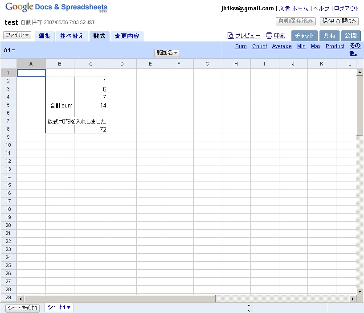Click the Average function link

(x=282, y=46)
